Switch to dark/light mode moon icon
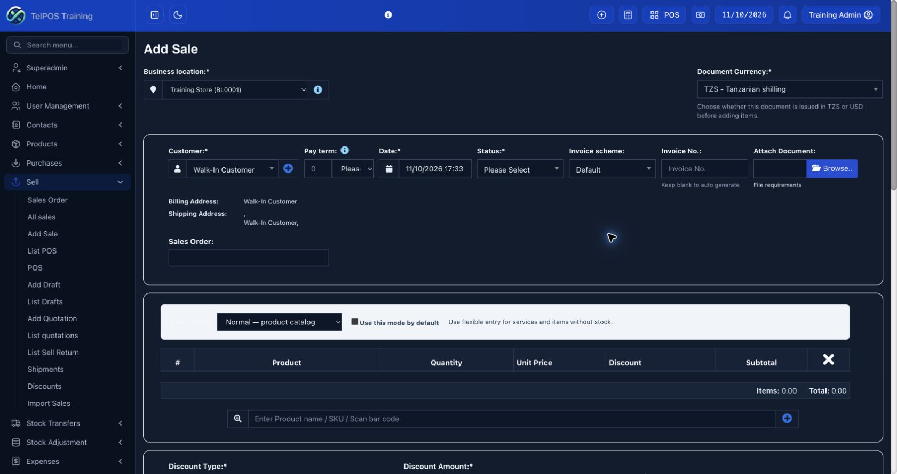This screenshot has height=474, width=897. [178, 15]
